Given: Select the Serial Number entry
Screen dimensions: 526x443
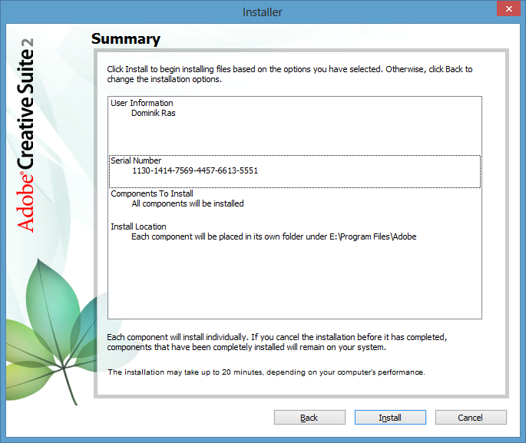Looking at the screenshot, I should pyautogui.click(x=295, y=171).
